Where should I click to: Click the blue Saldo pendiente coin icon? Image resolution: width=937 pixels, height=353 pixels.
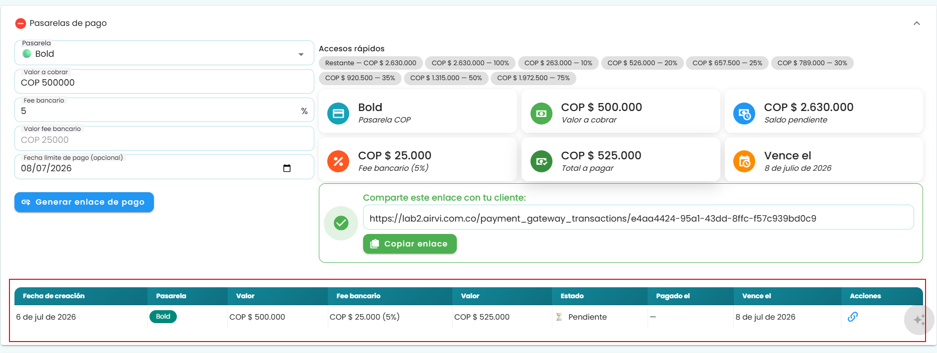pos(744,114)
